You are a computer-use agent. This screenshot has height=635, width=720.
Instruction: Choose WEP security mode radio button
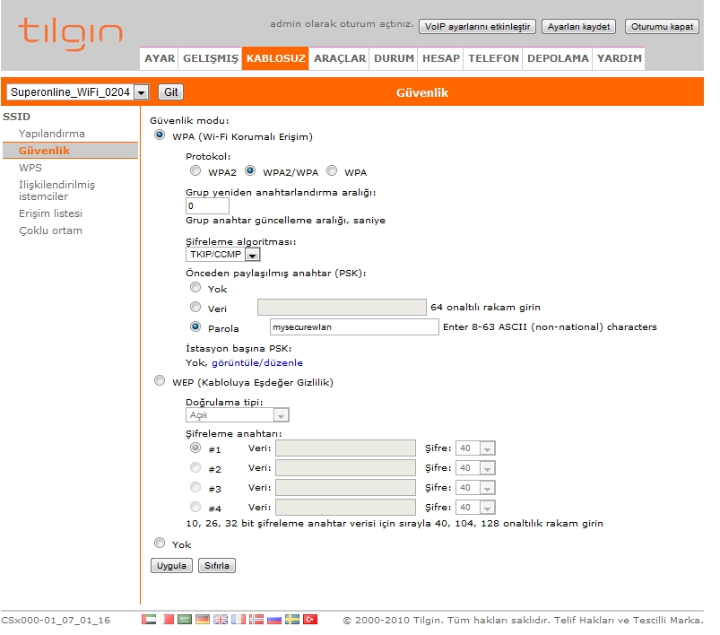(160, 381)
